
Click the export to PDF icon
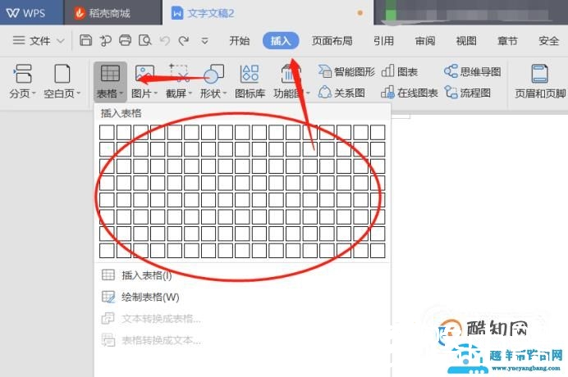click(x=105, y=40)
